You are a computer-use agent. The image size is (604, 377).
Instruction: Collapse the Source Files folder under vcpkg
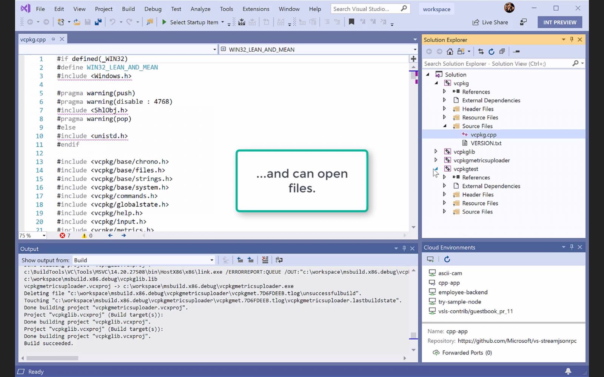pyautogui.click(x=445, y=126)
